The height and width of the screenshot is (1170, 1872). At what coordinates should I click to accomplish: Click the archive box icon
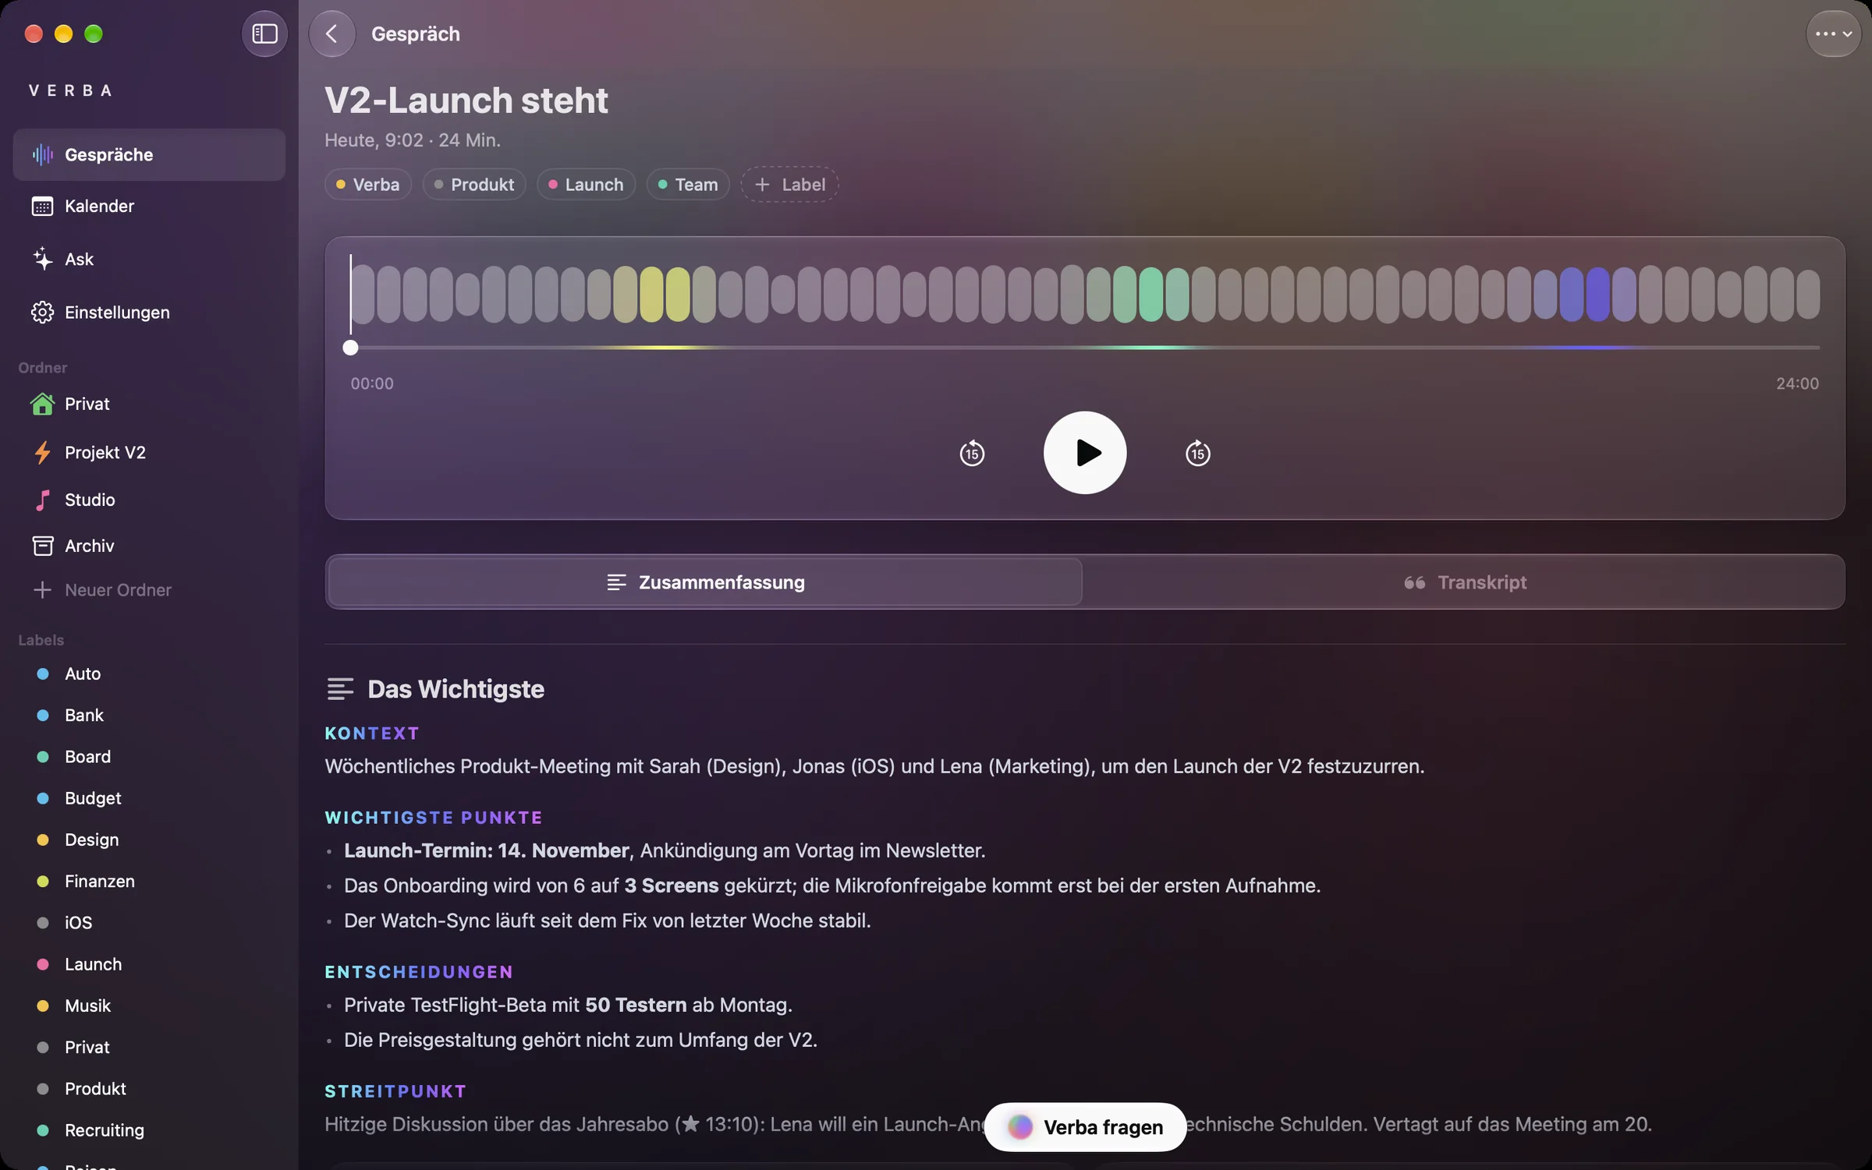tap(42, 546)
